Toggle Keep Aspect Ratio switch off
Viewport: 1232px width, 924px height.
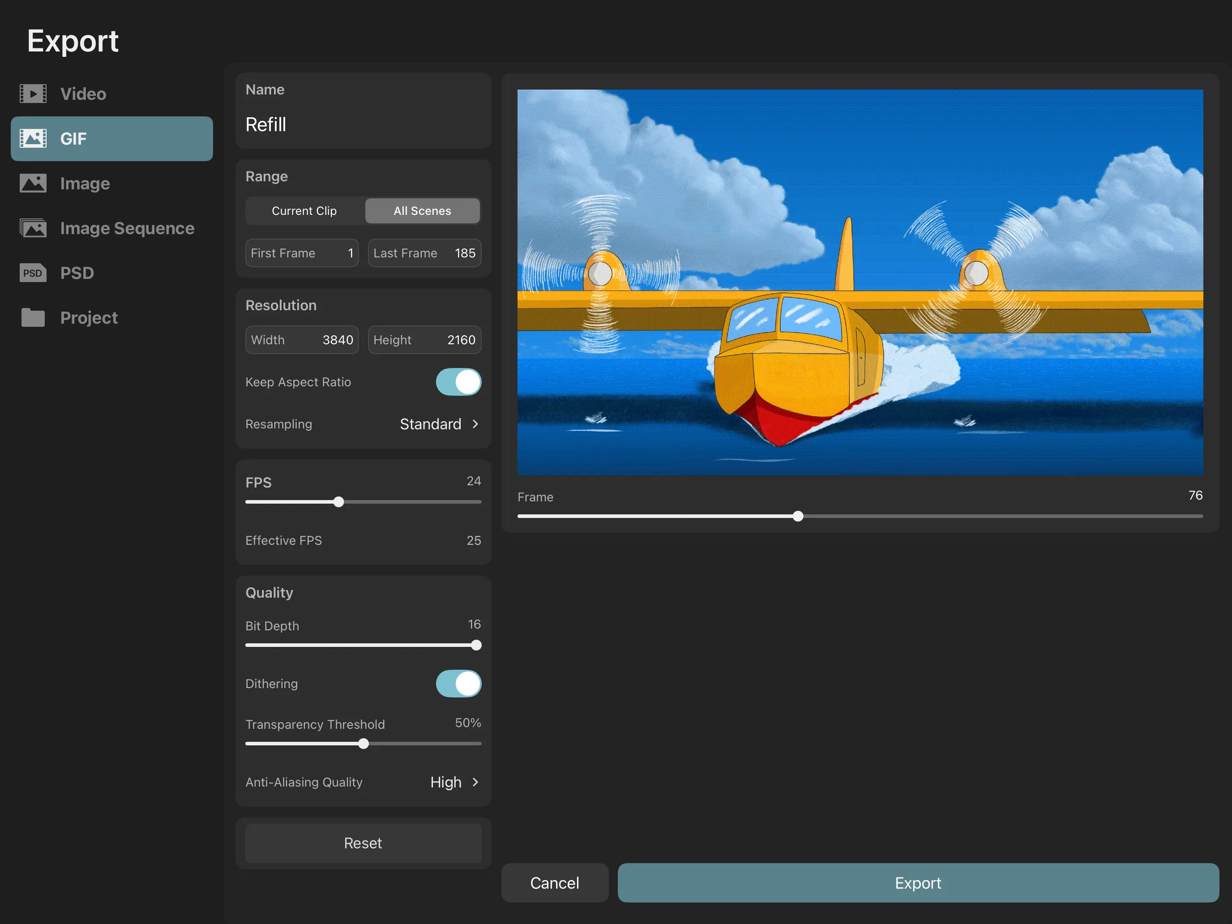point(458,382)
